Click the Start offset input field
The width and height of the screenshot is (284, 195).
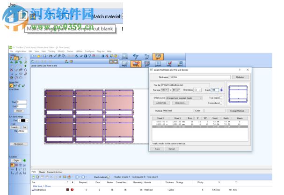22,102
